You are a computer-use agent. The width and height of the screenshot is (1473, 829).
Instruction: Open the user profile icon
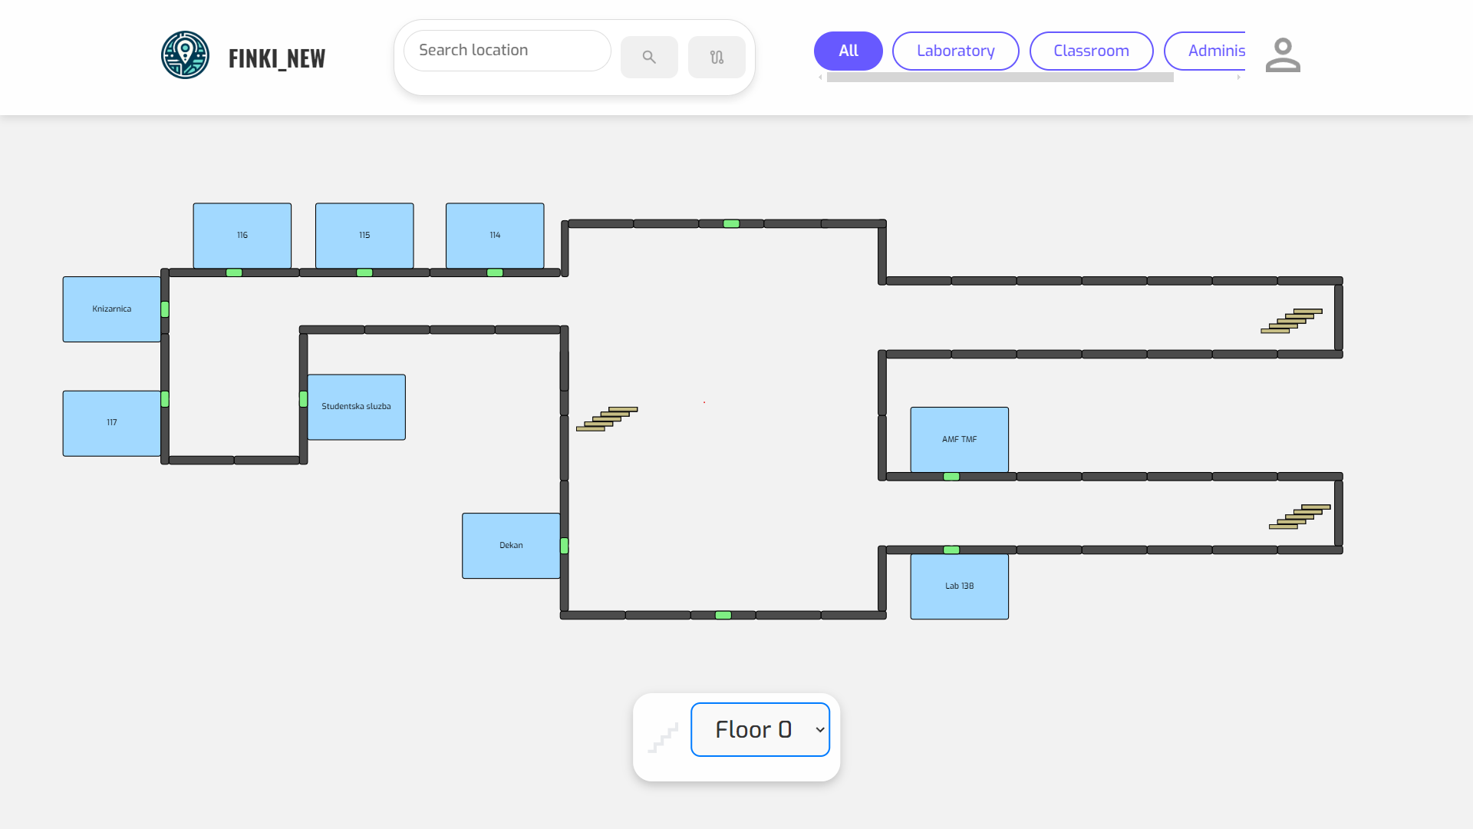tap(1283, 55)
